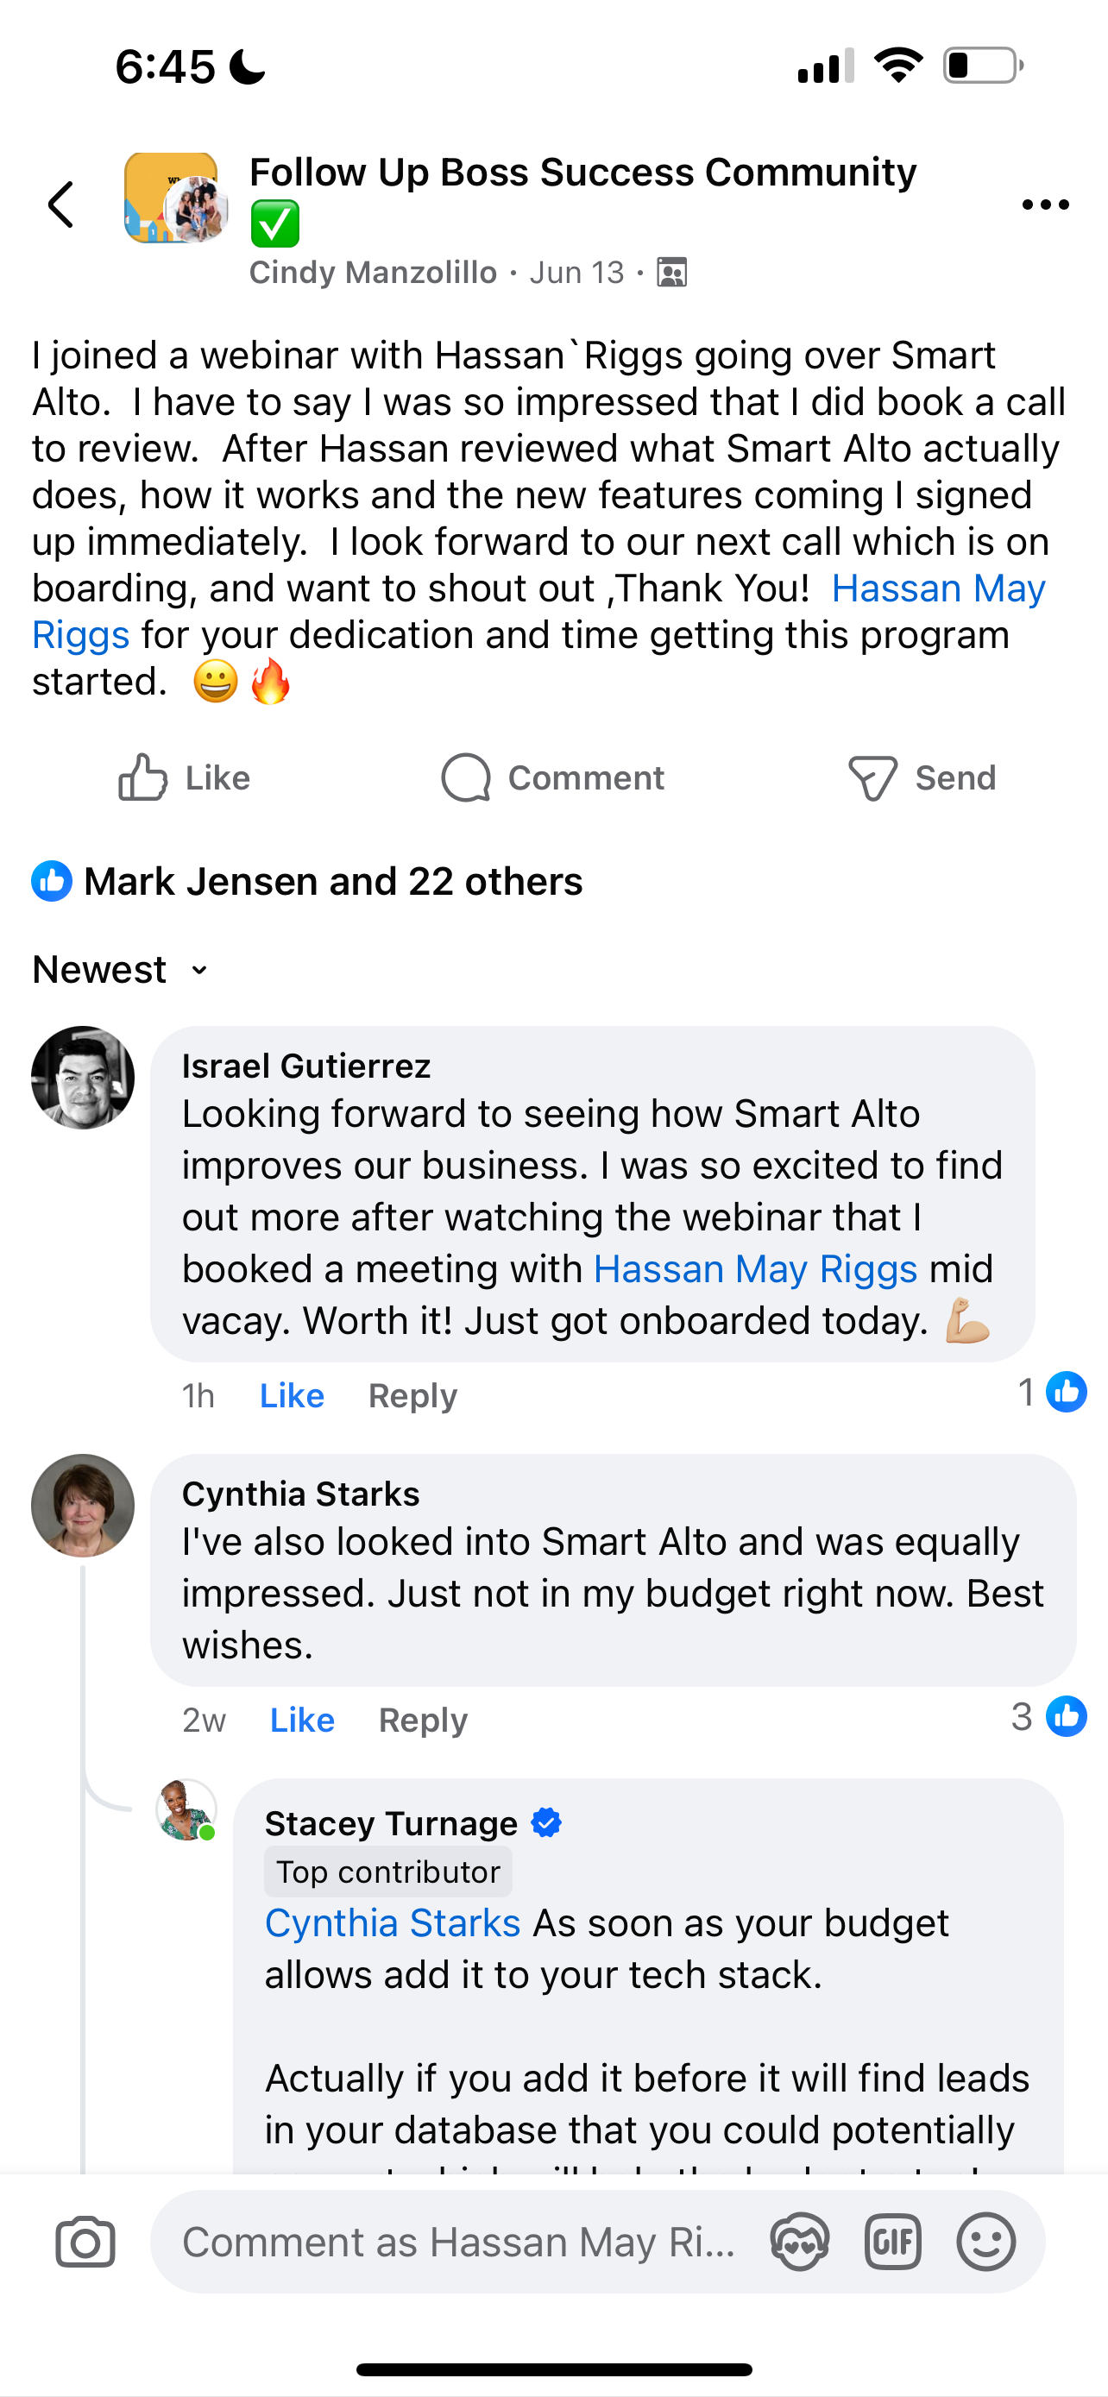Tap the Comment bubble button
Viewport: 1108px width, 2397px height.
[x=552, y=778]
